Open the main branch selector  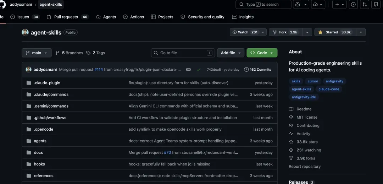37,53
